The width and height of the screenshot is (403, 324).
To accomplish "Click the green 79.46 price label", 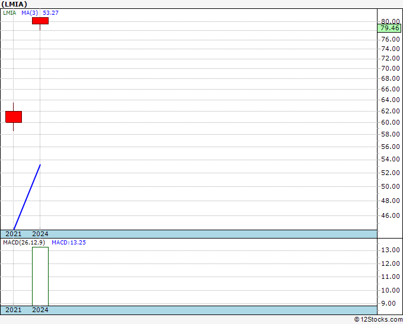I will point(389,28).
